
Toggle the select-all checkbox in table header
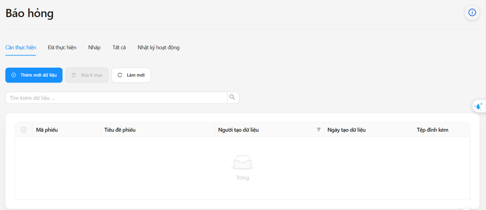click(23, 130)
